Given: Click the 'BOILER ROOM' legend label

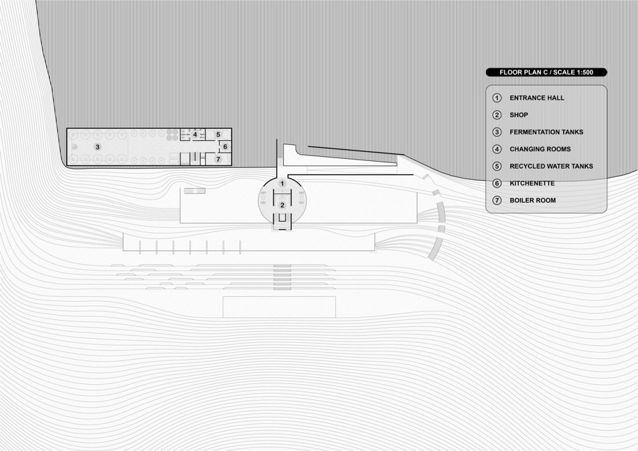Looking at the screenshot, I should click(532, 201).
